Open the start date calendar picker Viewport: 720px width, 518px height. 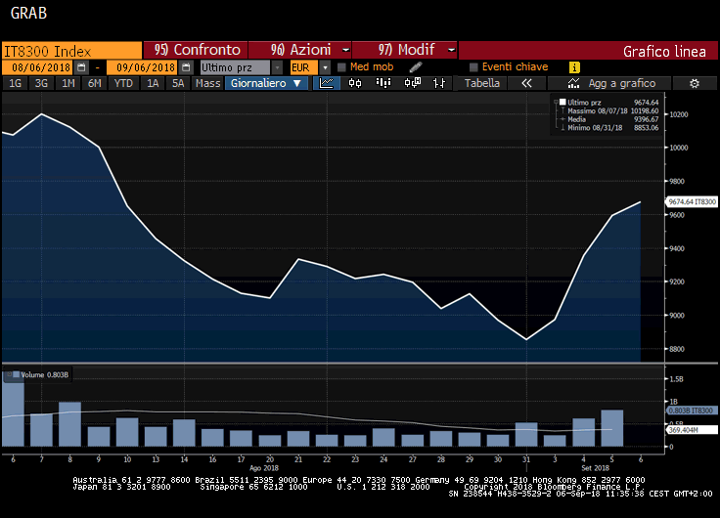point(81,67)
